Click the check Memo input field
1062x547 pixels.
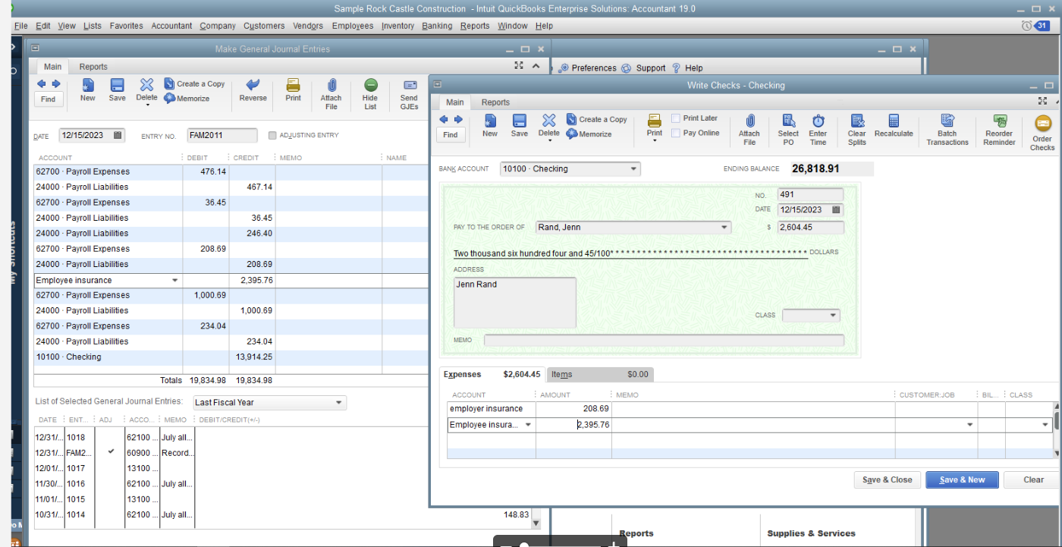[664, 341]
